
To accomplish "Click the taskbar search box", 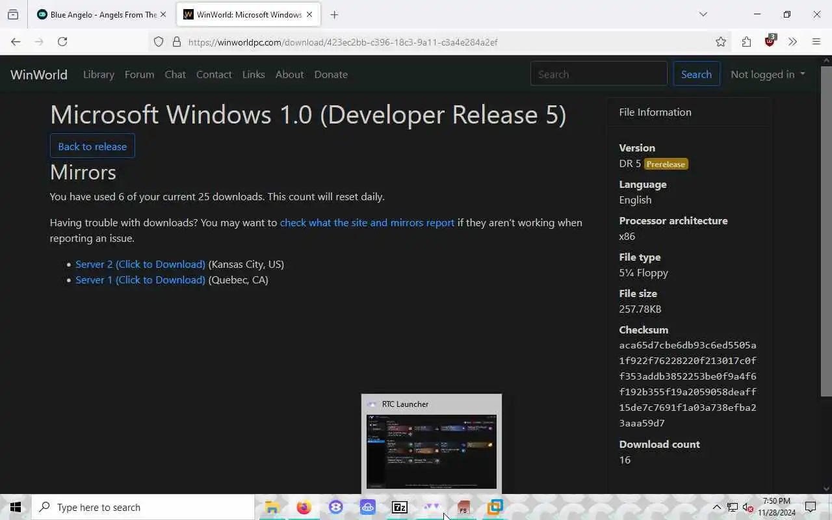I will [x=143, y=507].
